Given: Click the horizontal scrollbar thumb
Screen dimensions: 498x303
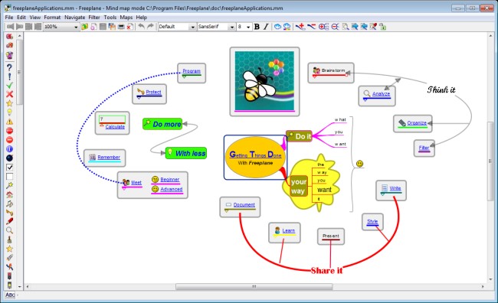Looking at the screenshot, I should click(x=254, y=286).
